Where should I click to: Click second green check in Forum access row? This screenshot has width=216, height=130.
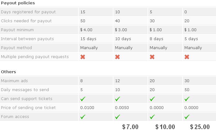118,117
